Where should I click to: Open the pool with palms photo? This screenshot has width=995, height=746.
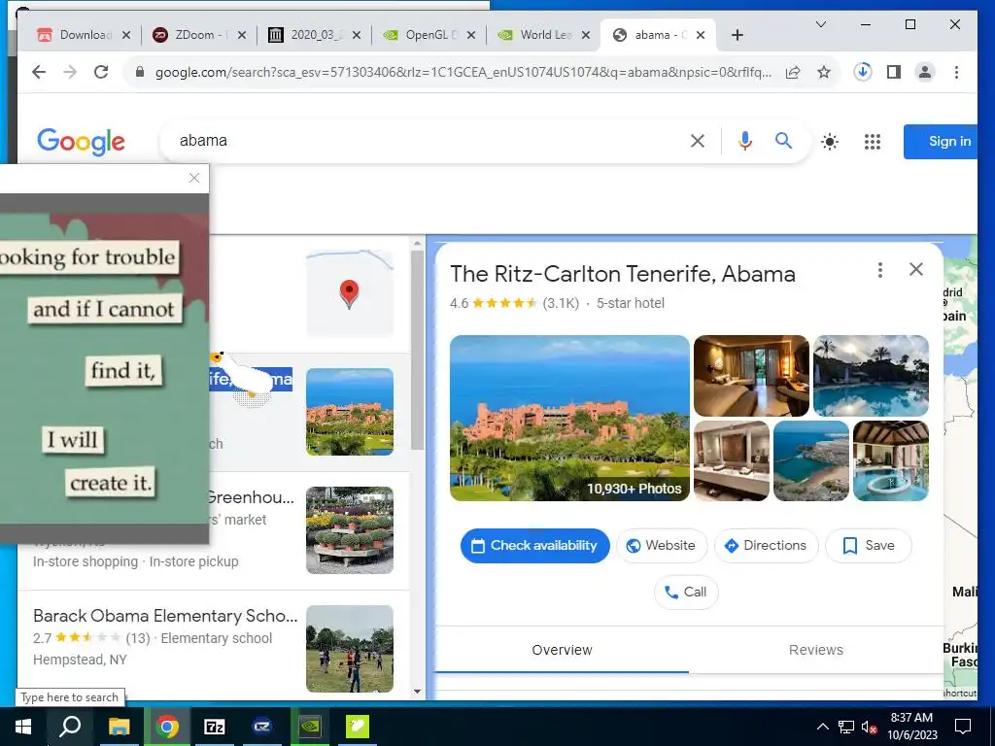871,376
